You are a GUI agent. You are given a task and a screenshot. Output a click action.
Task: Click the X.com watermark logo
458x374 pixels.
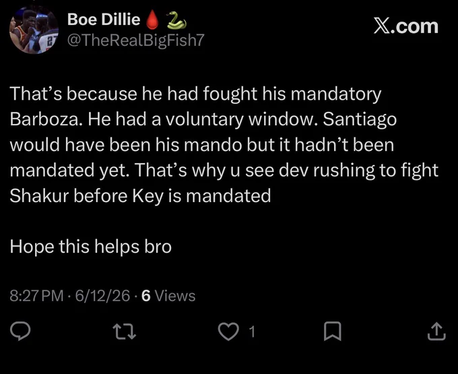pyautogui.click(x=405, y=26)
